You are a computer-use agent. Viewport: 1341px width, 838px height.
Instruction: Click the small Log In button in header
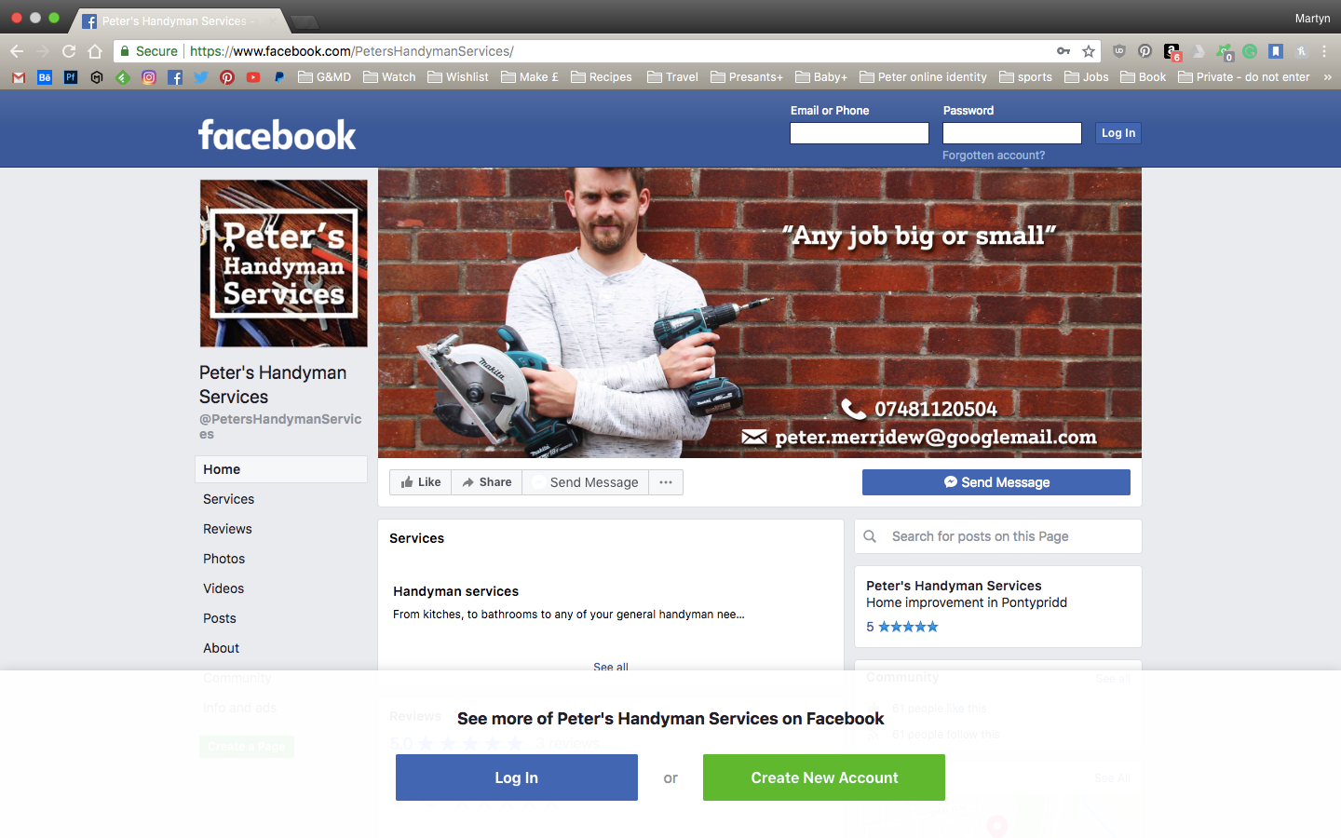(x=1118, y=133)
